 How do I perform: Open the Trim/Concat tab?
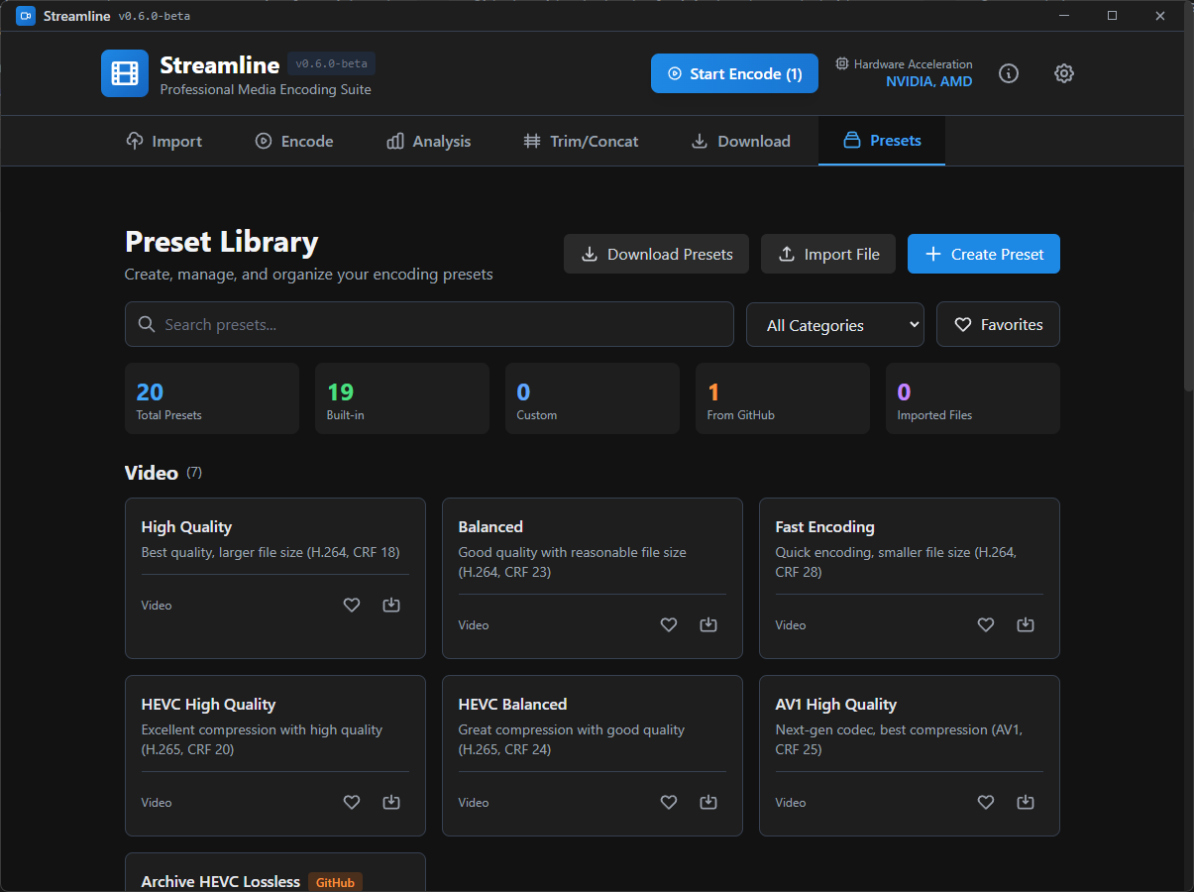click(581, 141)
